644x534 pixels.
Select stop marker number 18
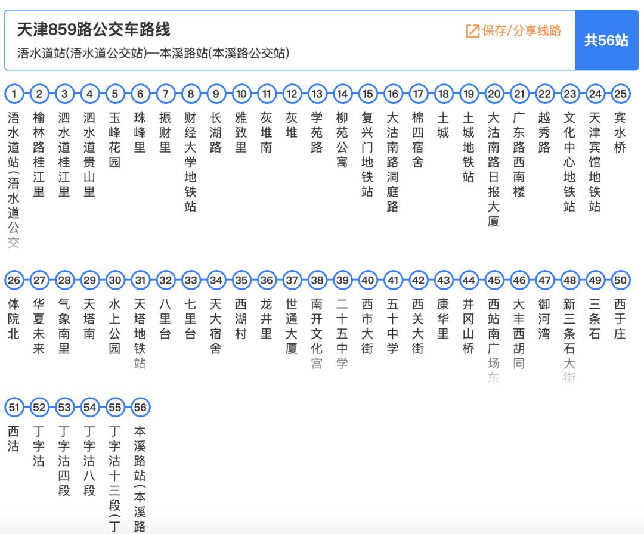443,94
